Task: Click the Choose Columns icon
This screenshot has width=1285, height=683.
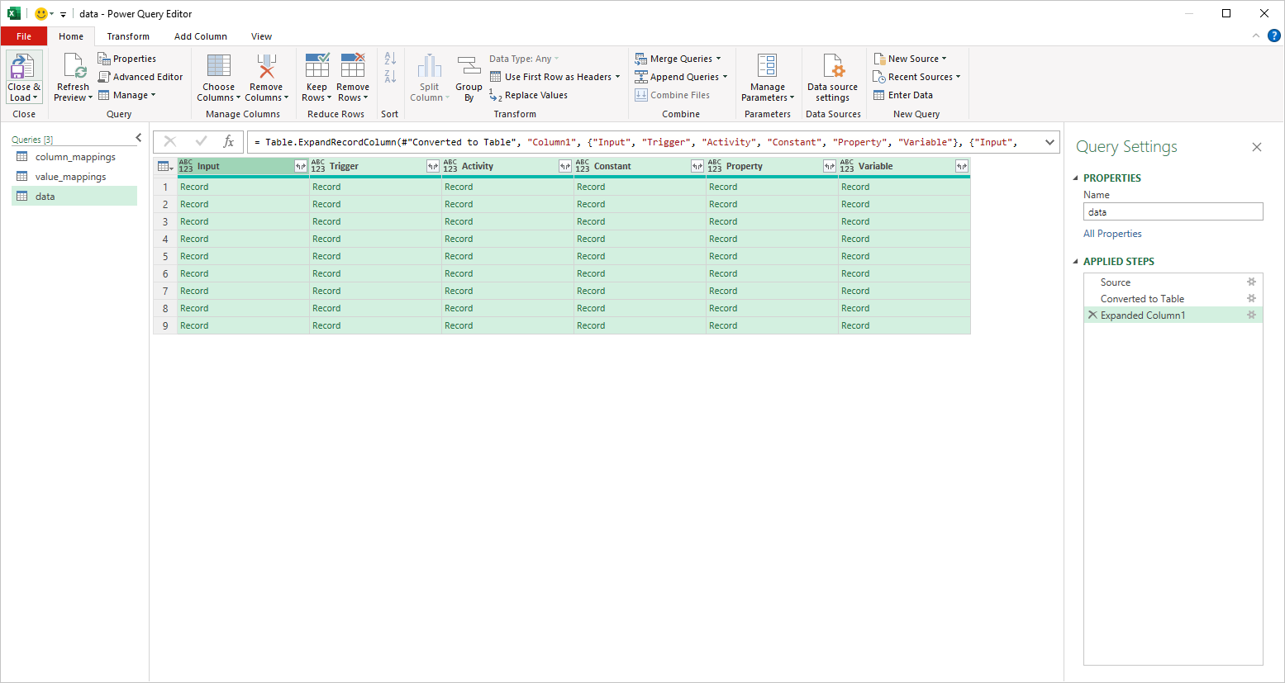Action: (218, 66)
